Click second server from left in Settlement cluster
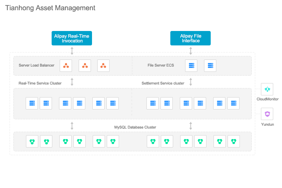 point(167,103)
